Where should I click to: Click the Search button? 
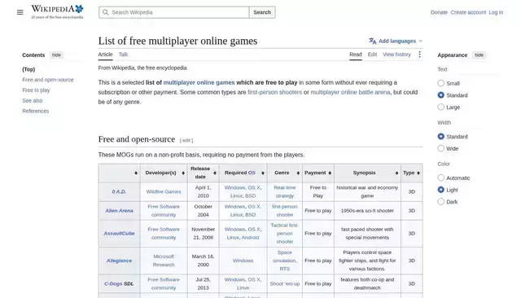pyautogui.click(x=262, y=12)
